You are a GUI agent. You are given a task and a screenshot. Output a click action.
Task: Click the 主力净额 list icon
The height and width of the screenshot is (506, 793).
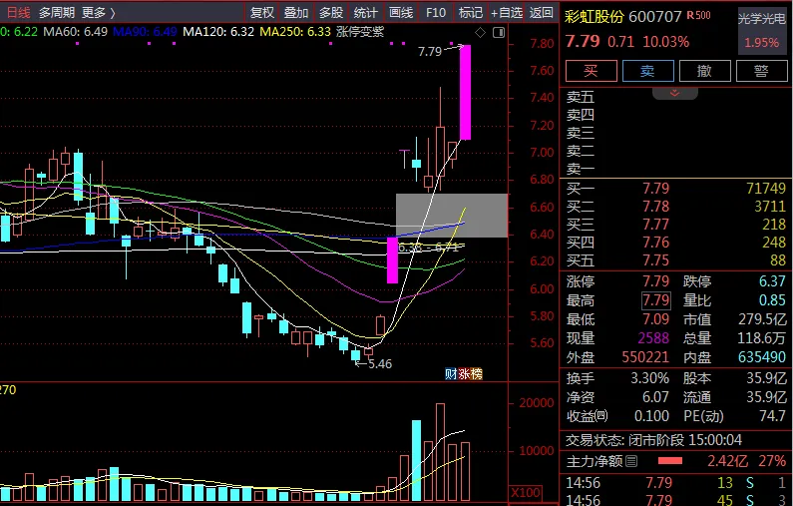tap(631, 461)
